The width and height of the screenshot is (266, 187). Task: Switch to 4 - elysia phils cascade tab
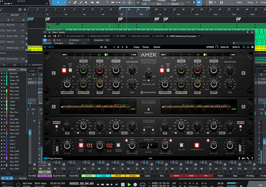coord(139,36)
